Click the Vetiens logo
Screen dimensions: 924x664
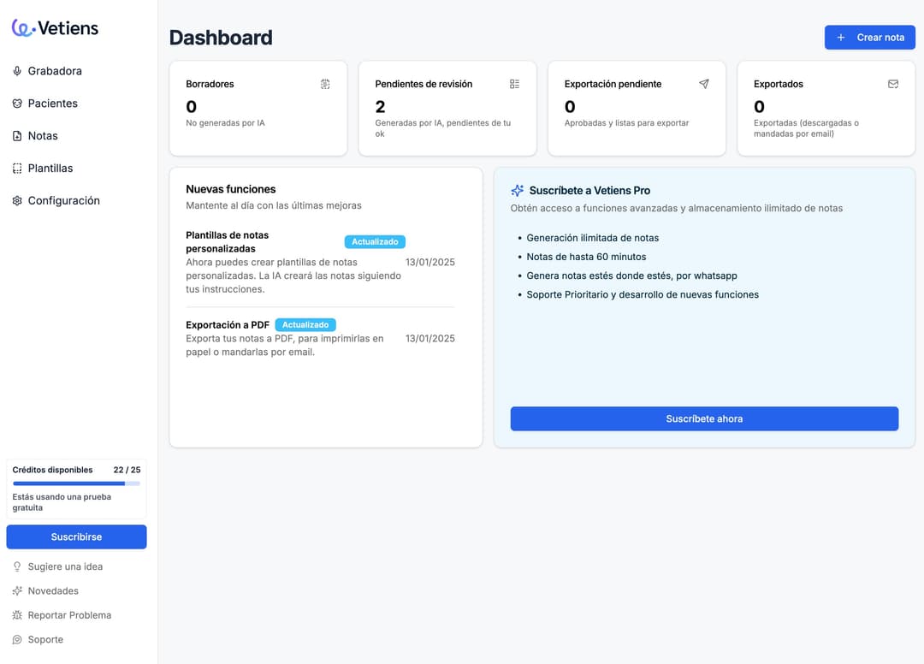(x=55, y=28)
